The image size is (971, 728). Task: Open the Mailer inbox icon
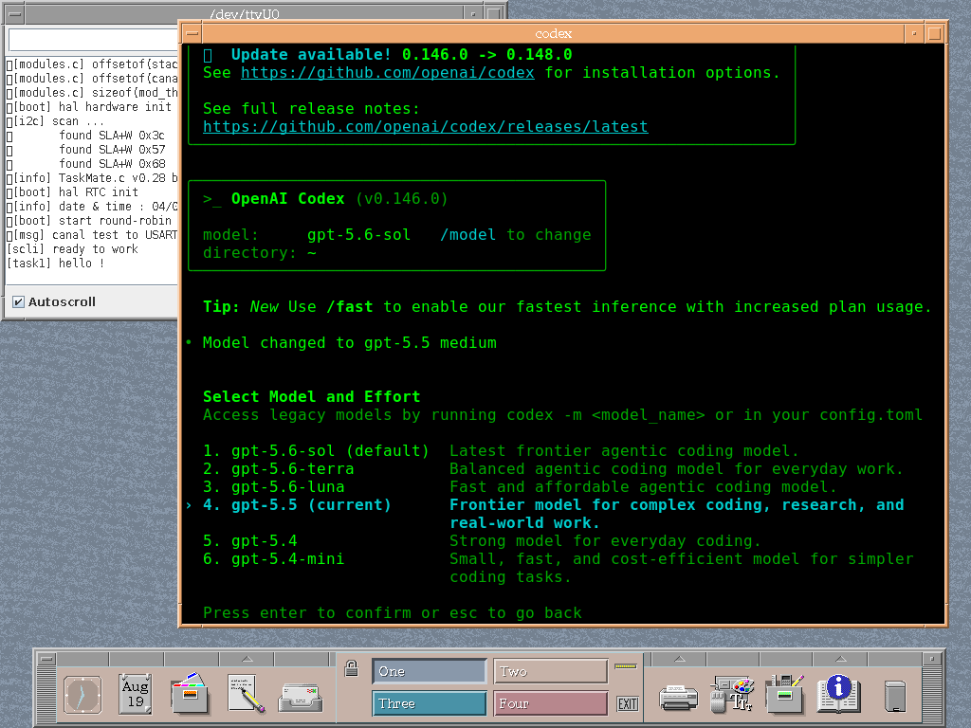301,698
